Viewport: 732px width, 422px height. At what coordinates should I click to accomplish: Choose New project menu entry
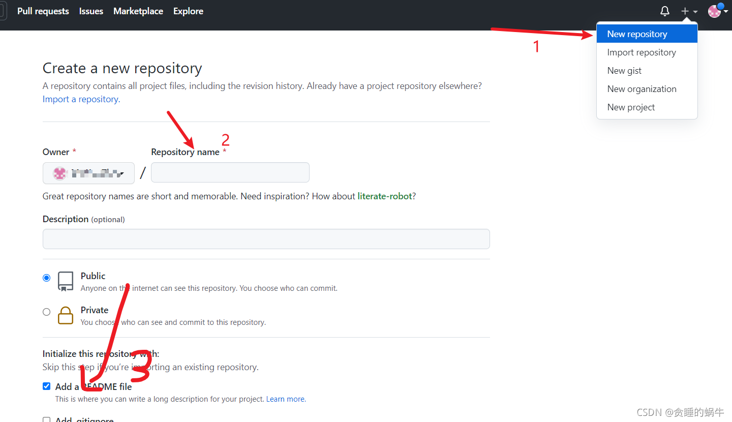coord(647,107)
